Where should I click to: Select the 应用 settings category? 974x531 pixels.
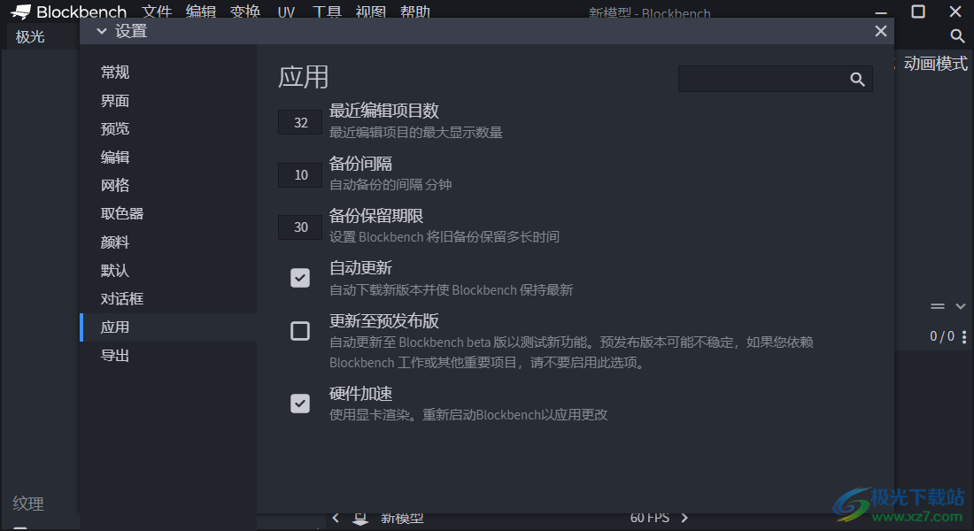coord(167,327)
